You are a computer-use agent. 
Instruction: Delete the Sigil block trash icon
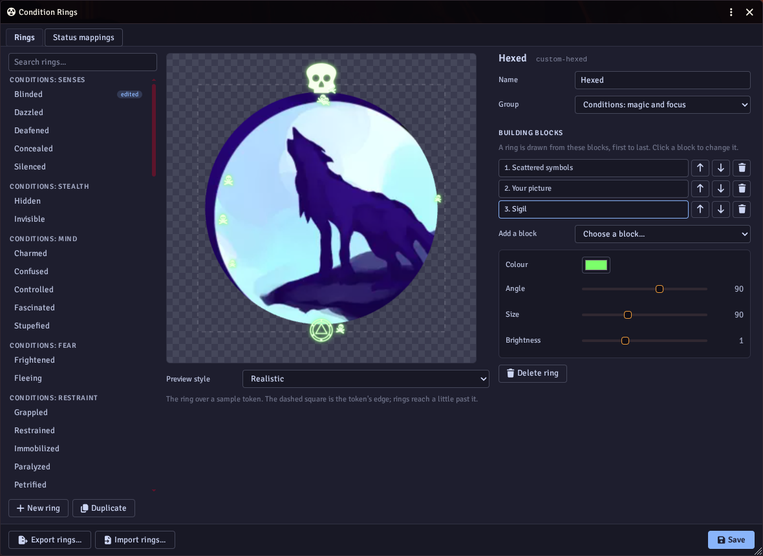(742, 209)
